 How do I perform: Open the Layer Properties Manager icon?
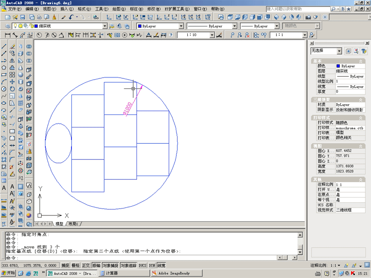click(x=8, y=26)
